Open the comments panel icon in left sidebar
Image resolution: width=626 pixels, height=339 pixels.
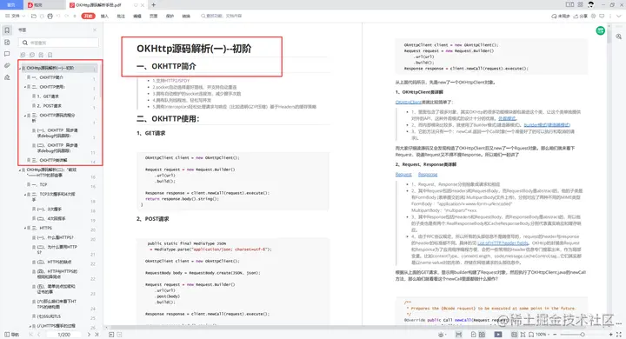[x=7, y=54]
